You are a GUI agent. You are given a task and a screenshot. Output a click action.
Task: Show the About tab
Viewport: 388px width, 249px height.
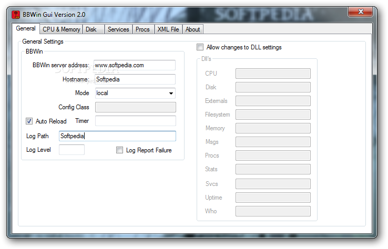point(193,29)
